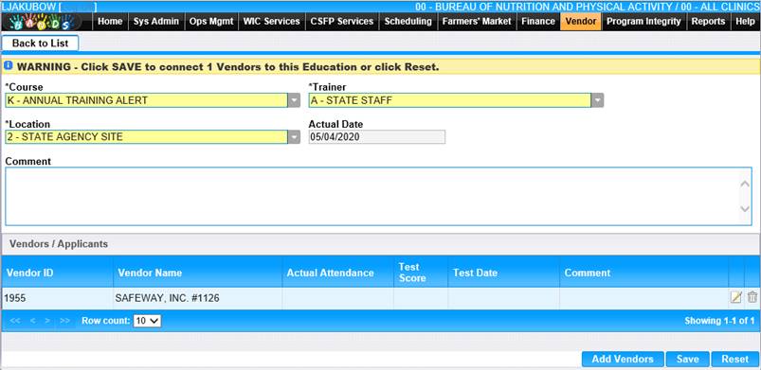This screenshot has width=761, height=370.
Task: Open the Program Integrity menu
Action: coord(644,22)
